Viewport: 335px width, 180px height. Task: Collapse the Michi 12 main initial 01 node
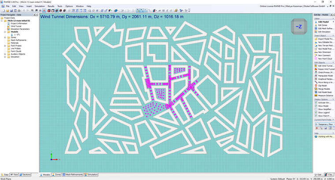pyautogui.click(x=2, y=21)
